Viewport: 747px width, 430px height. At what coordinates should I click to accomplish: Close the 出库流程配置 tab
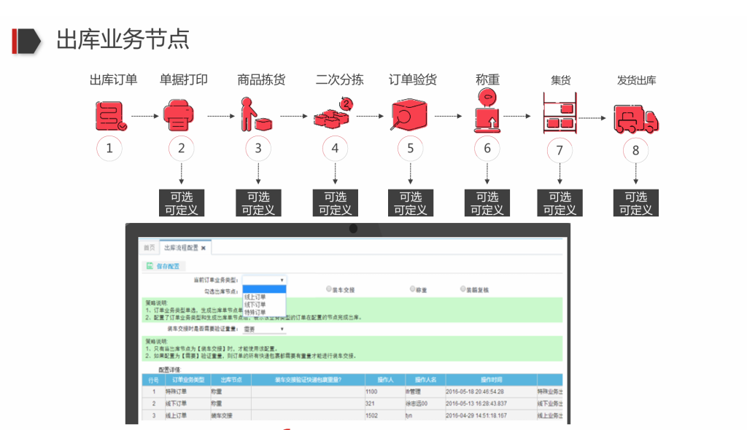[204, 248]
